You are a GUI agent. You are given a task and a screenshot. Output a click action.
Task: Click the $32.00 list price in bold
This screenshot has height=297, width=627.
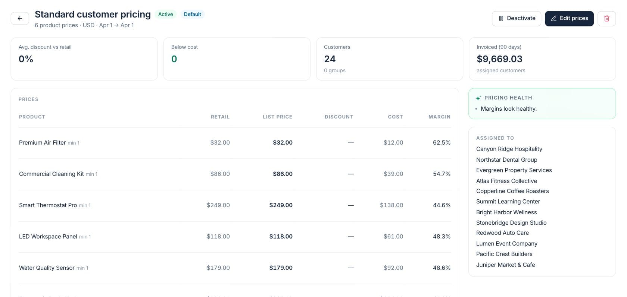coord(283,143)
